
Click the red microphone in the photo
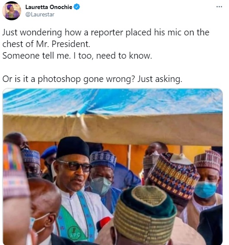click(x=103, y=223)
